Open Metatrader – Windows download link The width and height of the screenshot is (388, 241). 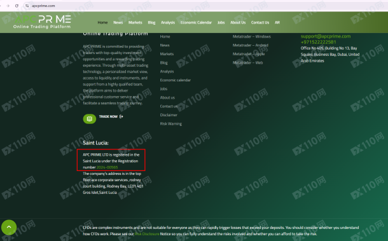coord(251,37)
